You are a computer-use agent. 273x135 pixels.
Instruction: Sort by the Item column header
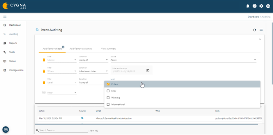pyautogui.click(x=217, y=111)
